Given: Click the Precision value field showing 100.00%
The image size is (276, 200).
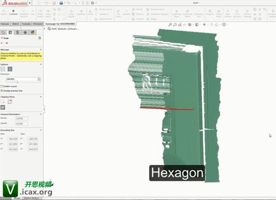Looking at the screenshot, I should pos(22,79).
